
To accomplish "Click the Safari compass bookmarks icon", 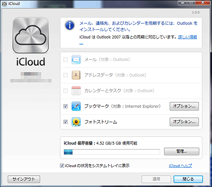I will pos(76,106).
